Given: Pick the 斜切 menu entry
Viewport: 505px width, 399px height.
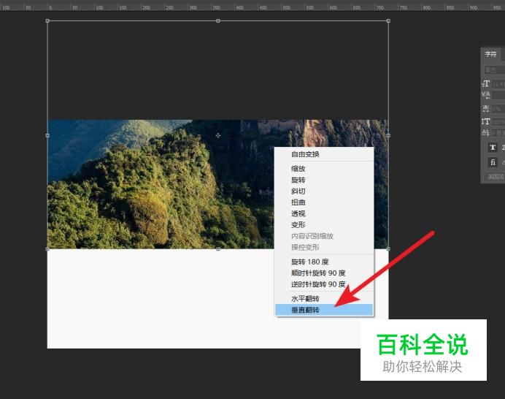Looking at the screenshot, I should 324,191.
